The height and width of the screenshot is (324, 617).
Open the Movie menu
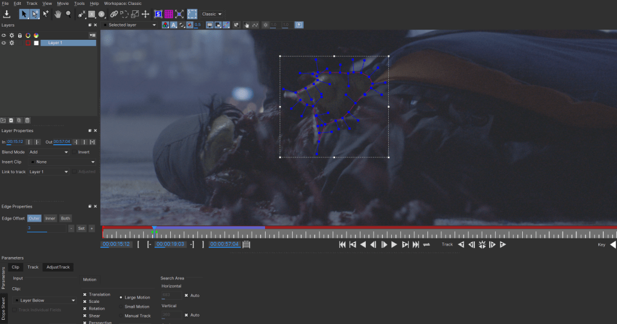coord(62,4)
